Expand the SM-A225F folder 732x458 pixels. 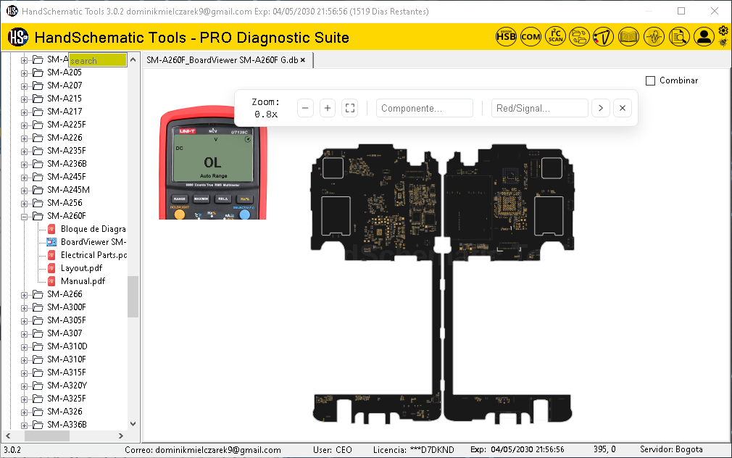coord(24,125)
